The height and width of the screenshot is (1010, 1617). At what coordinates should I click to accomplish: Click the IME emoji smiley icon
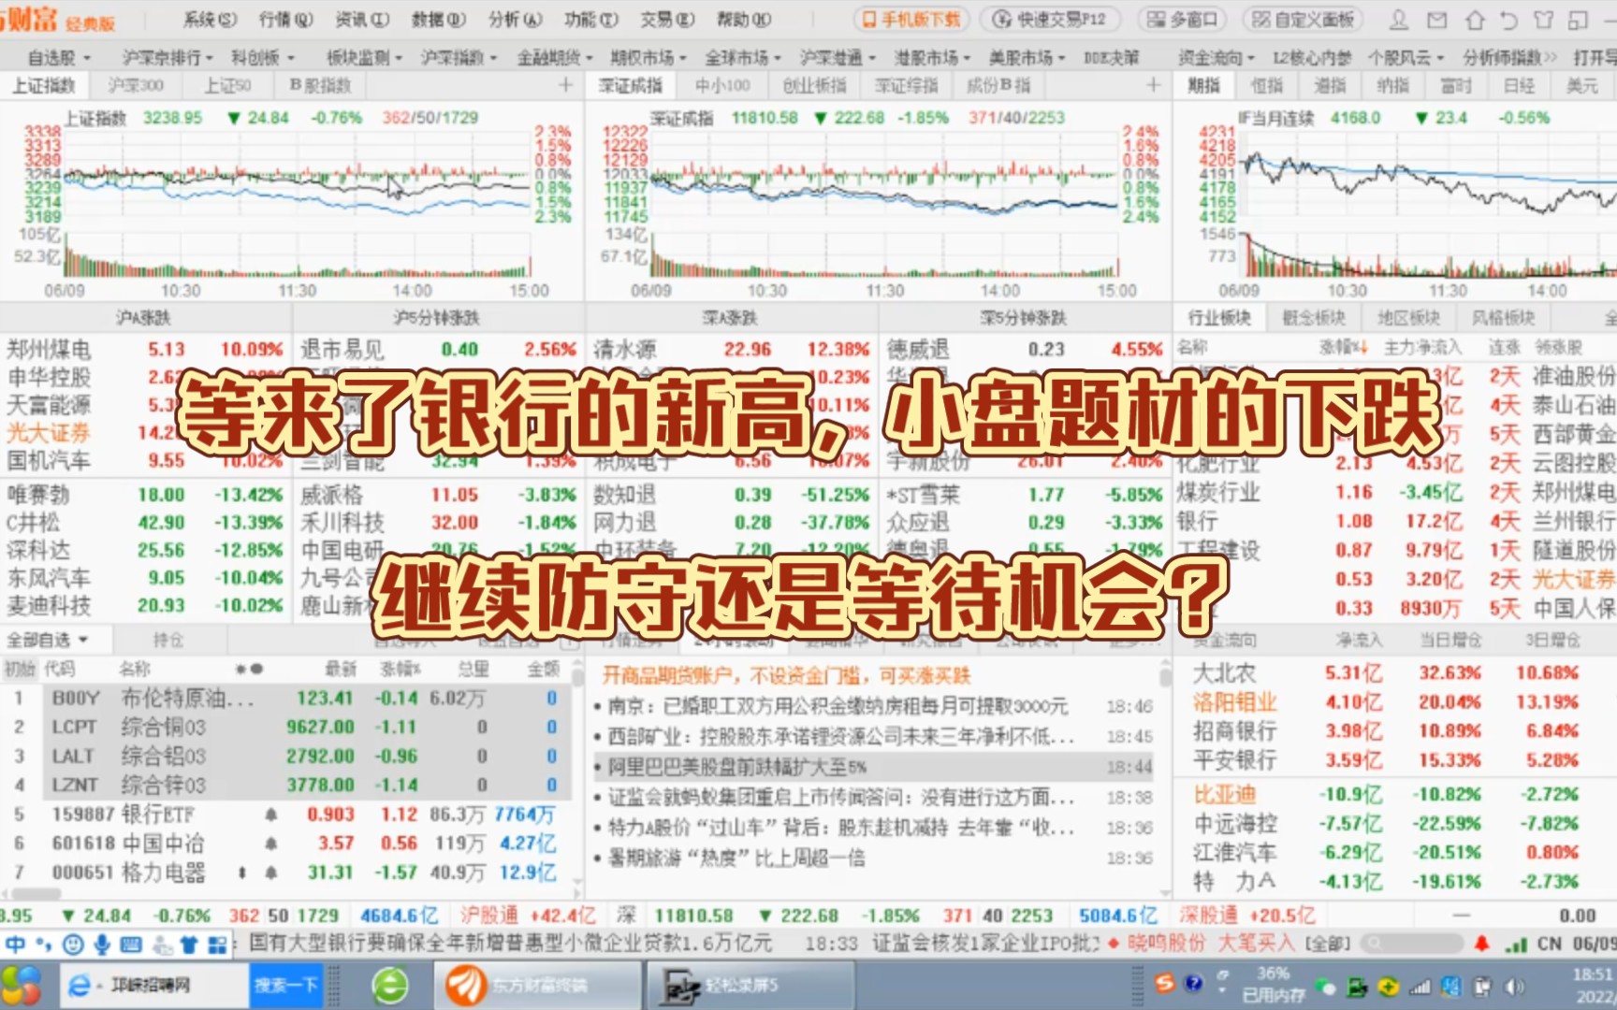[73, 944]
